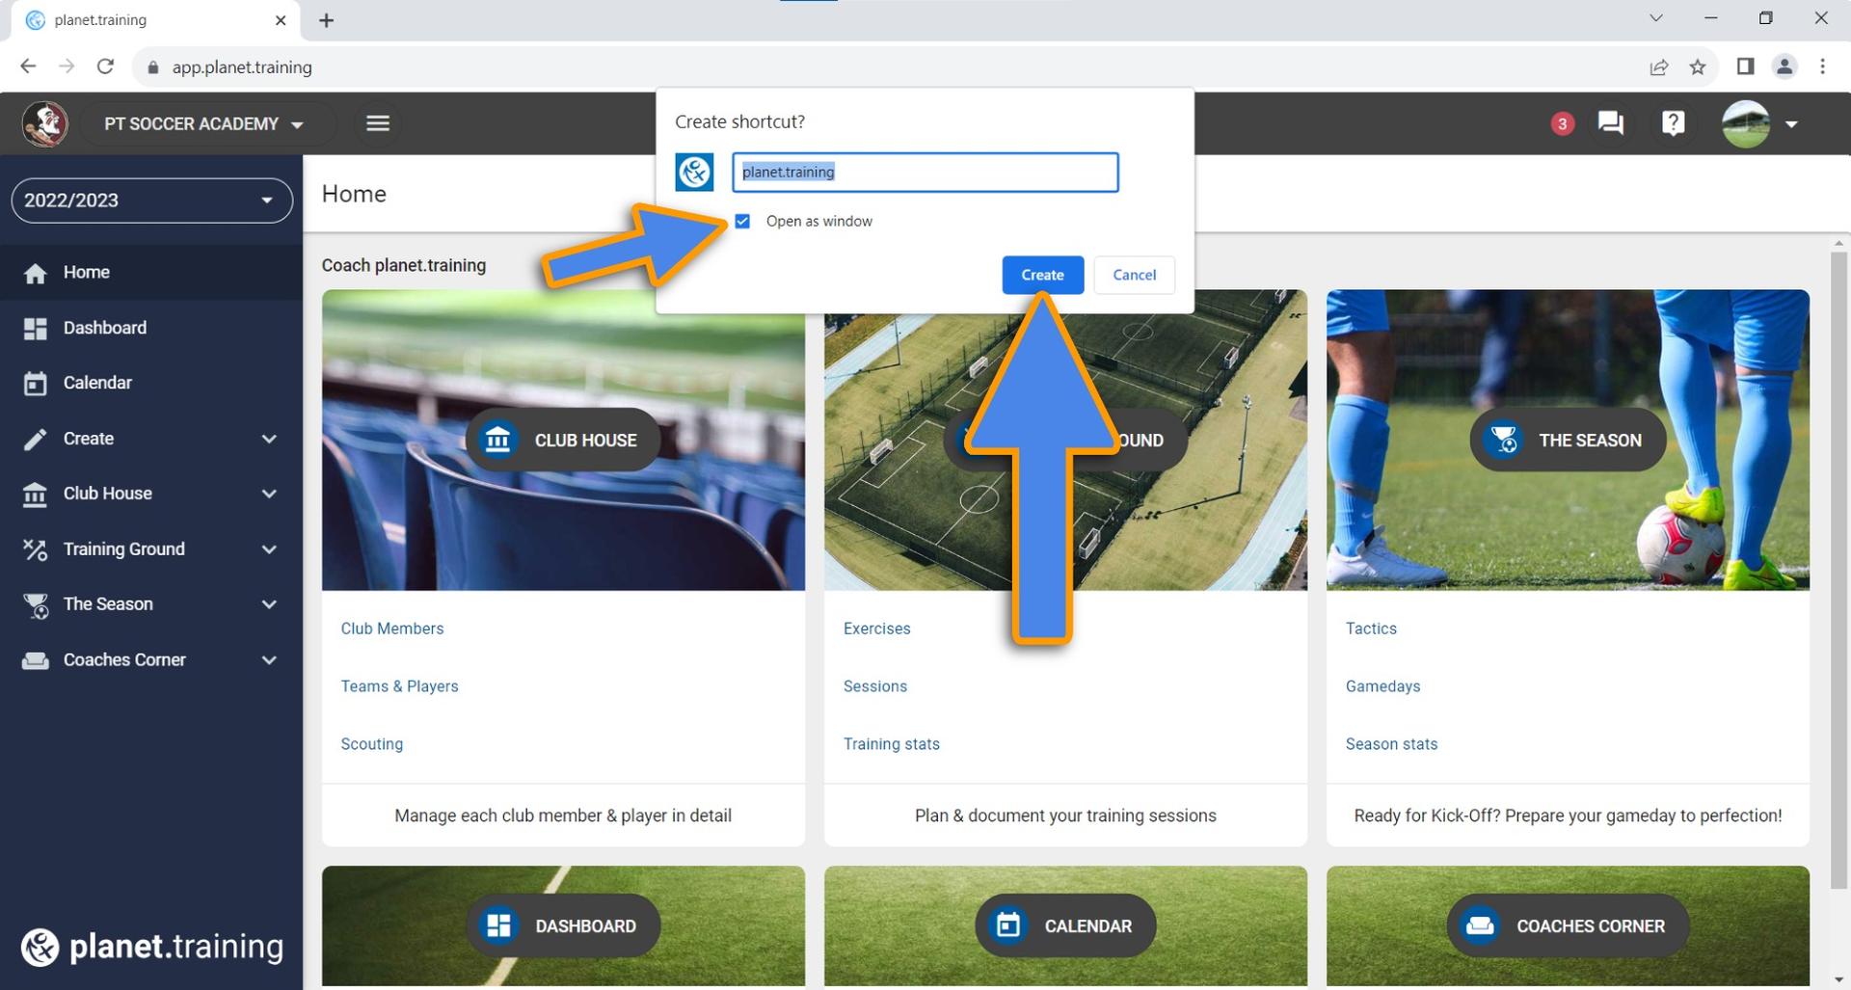Cancel the shortcut dialog
The image size is (1851, 990).
pyautogui.click(x=1134, y=275)
